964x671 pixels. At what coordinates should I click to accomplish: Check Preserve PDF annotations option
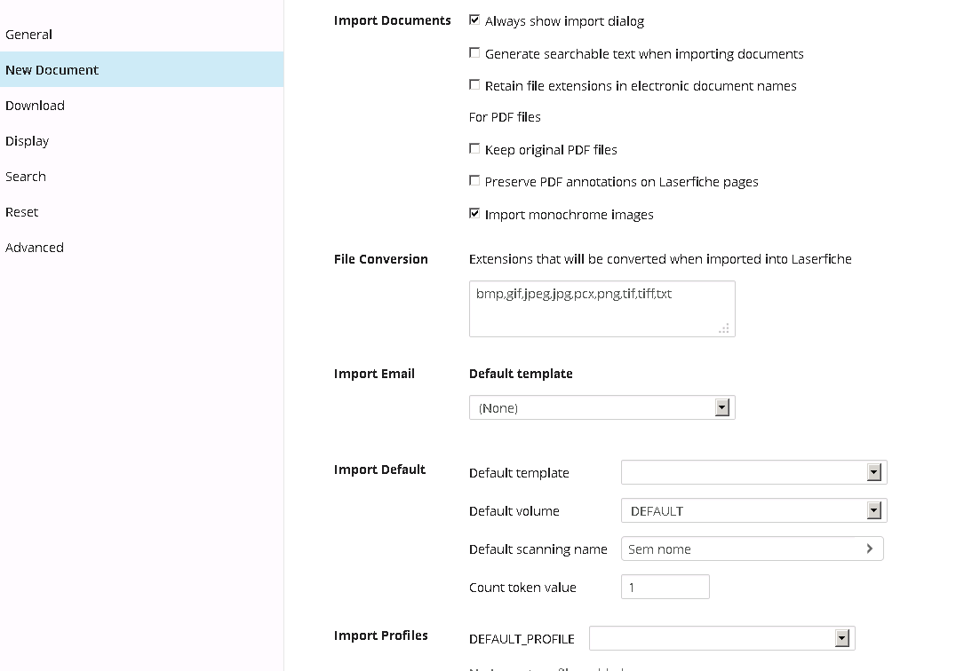click(474, 181)
